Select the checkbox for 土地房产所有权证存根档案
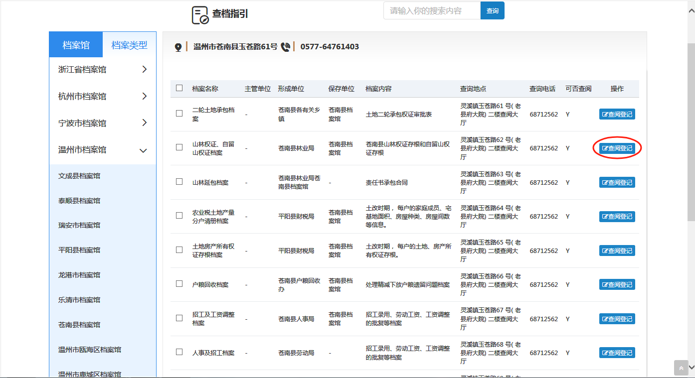Image resolution: width=695 pixels, height=378 pixels. [x=179, y=250]
